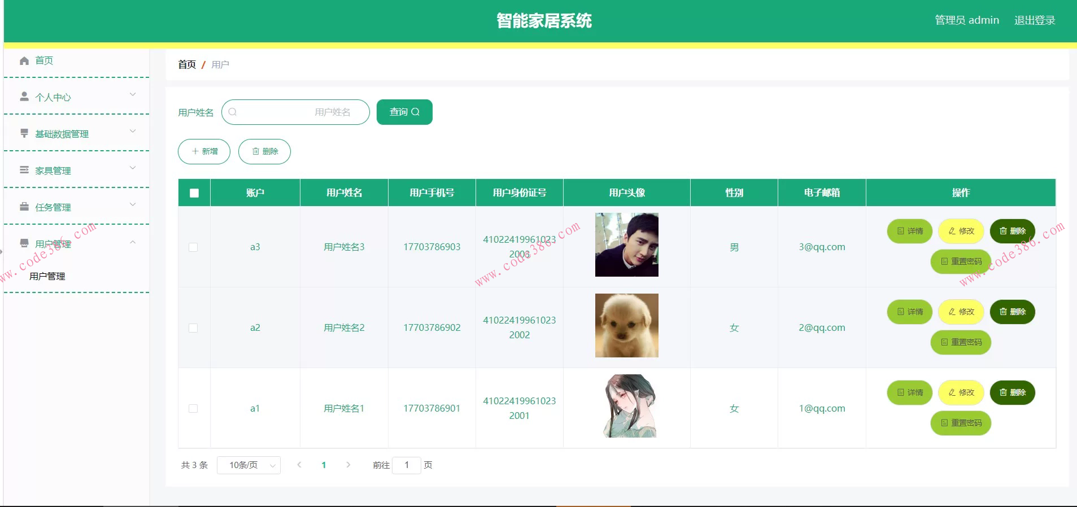Viewport: 1077px width, 507px height.
Task: Click 退出登录 to log out
Action: (x=1035, y=20)
